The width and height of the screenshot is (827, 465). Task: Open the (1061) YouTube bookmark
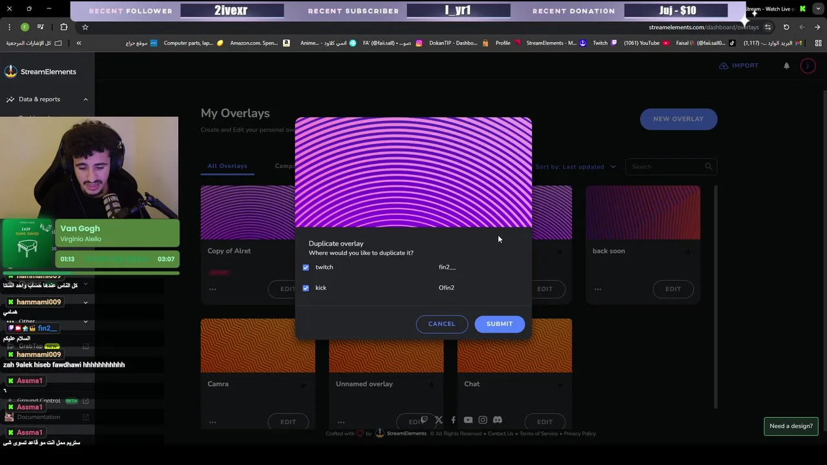tap(645, 43)
